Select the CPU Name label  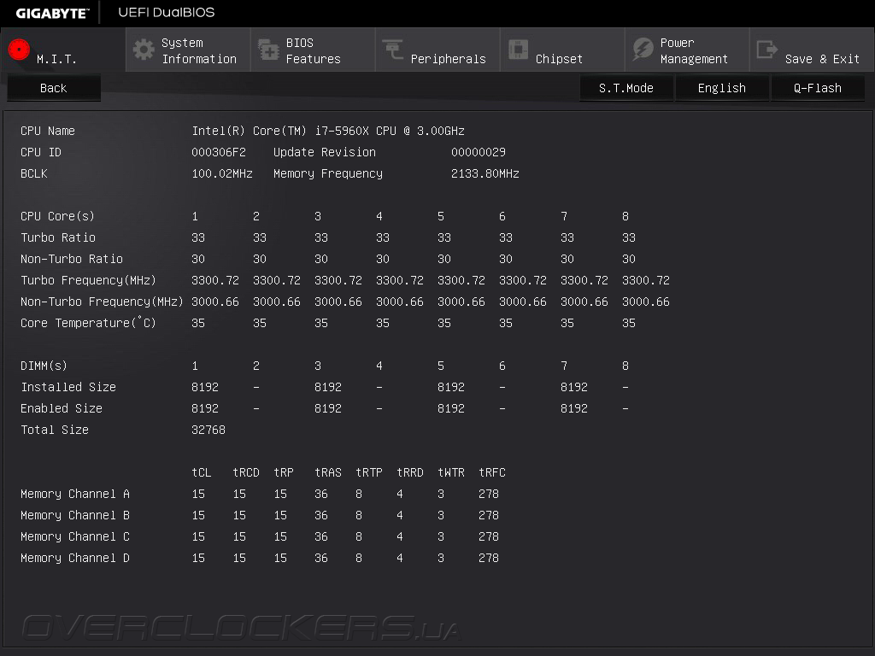point(48,131)
